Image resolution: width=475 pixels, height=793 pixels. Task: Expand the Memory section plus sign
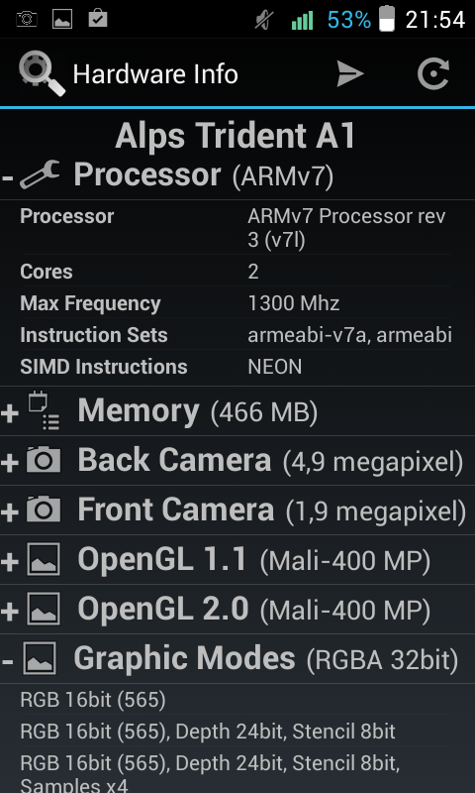10,413
